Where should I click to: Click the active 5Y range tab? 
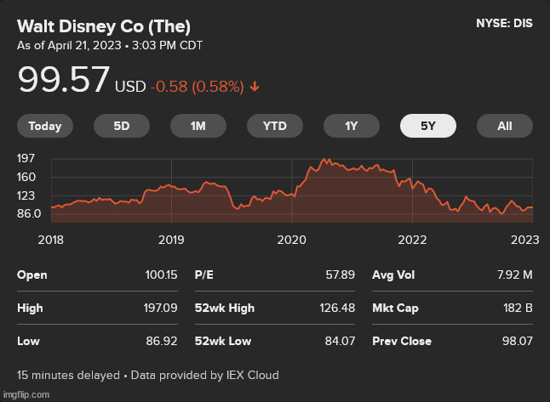coord(428,126)
